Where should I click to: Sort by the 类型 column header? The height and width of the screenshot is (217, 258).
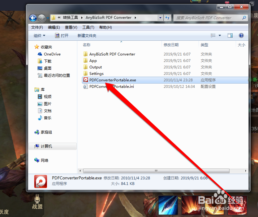[x=204, y=45]
